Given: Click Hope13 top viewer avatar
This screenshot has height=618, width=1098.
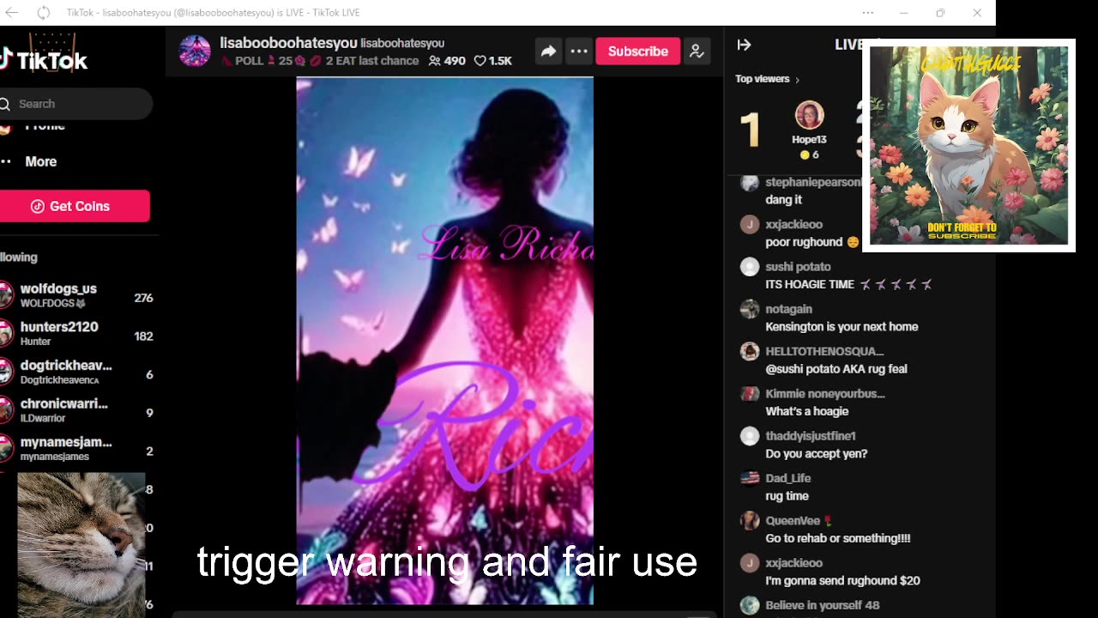Looking at the screenshot, I should point(809,115).
